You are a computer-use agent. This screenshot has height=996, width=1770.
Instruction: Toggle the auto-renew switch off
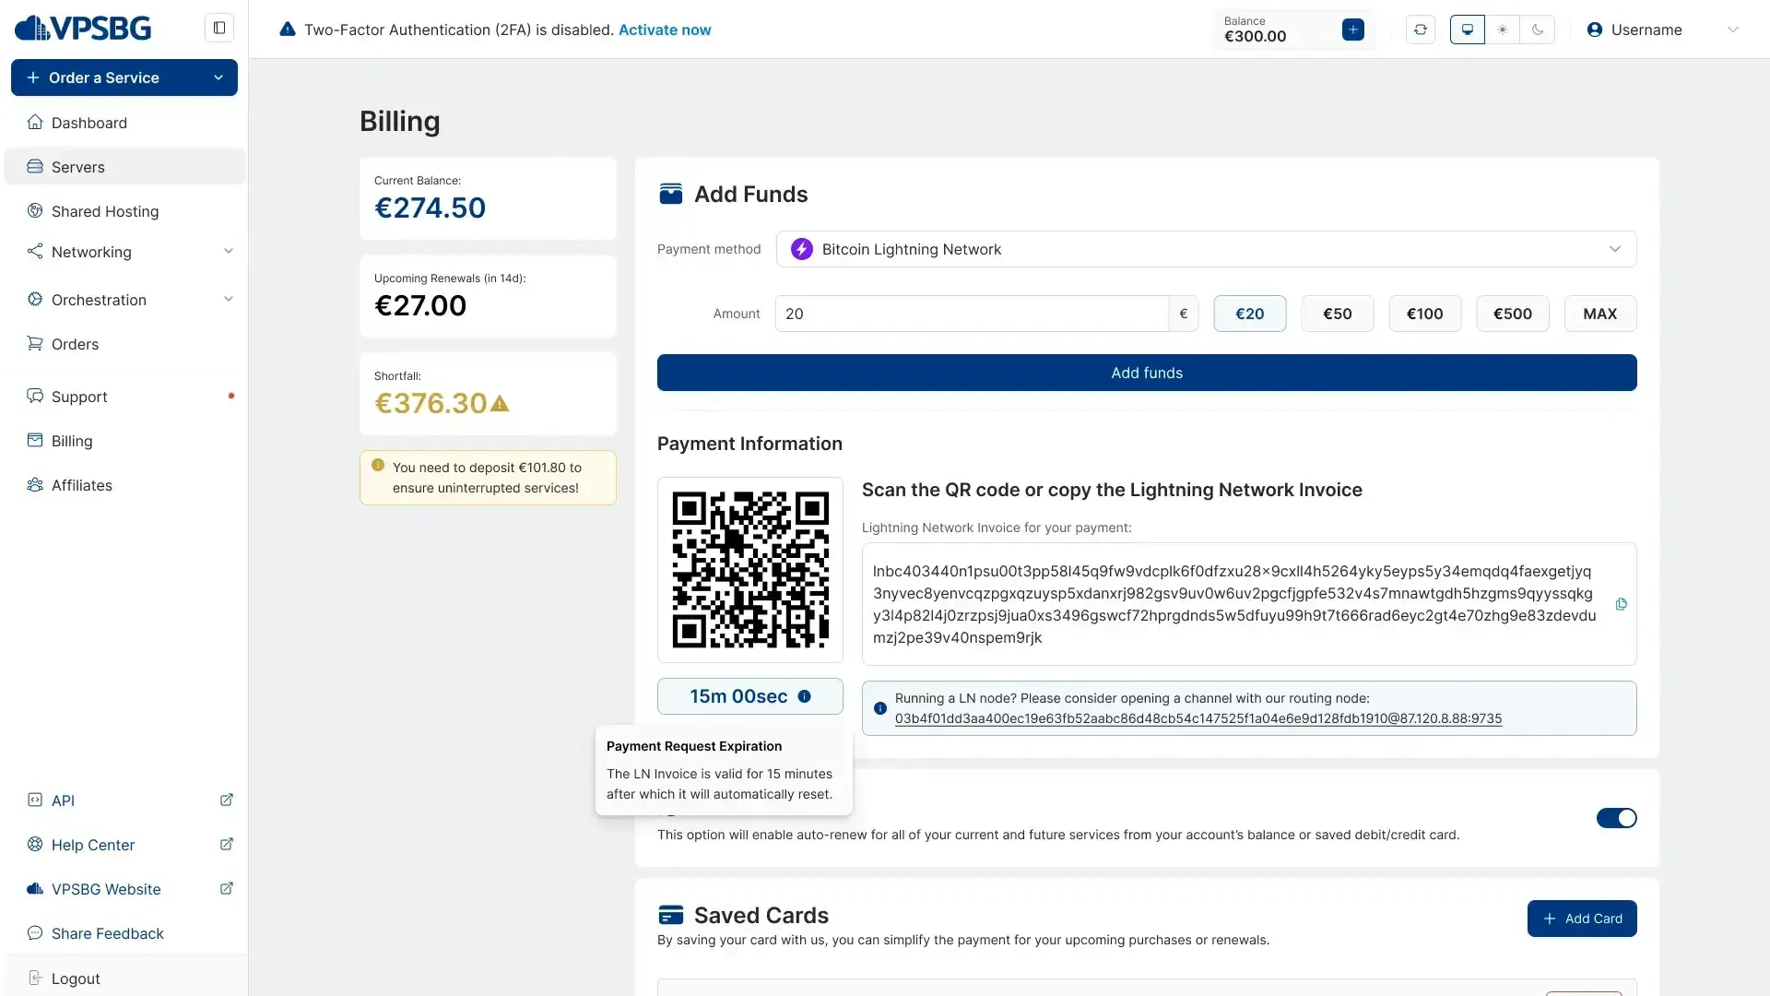point(1616,818)
